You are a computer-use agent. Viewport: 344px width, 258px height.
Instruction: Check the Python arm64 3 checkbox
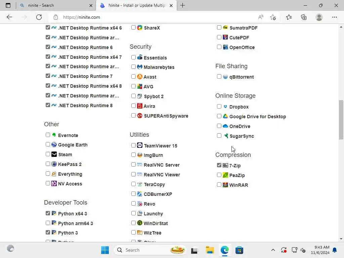48,223
